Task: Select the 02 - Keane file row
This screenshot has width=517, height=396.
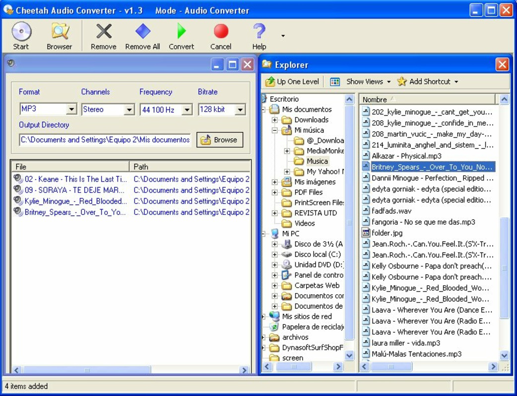Action: pyautogui.click(x=131, y=179)
